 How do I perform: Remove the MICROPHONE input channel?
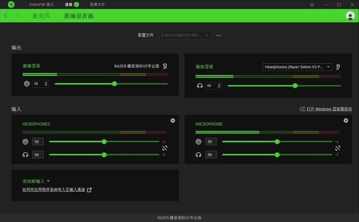pyautogui.click(x=346, y=121)
